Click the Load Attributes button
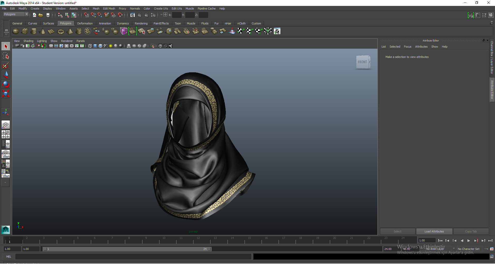The height and width of the screenshot is (278, 495). 434,231
